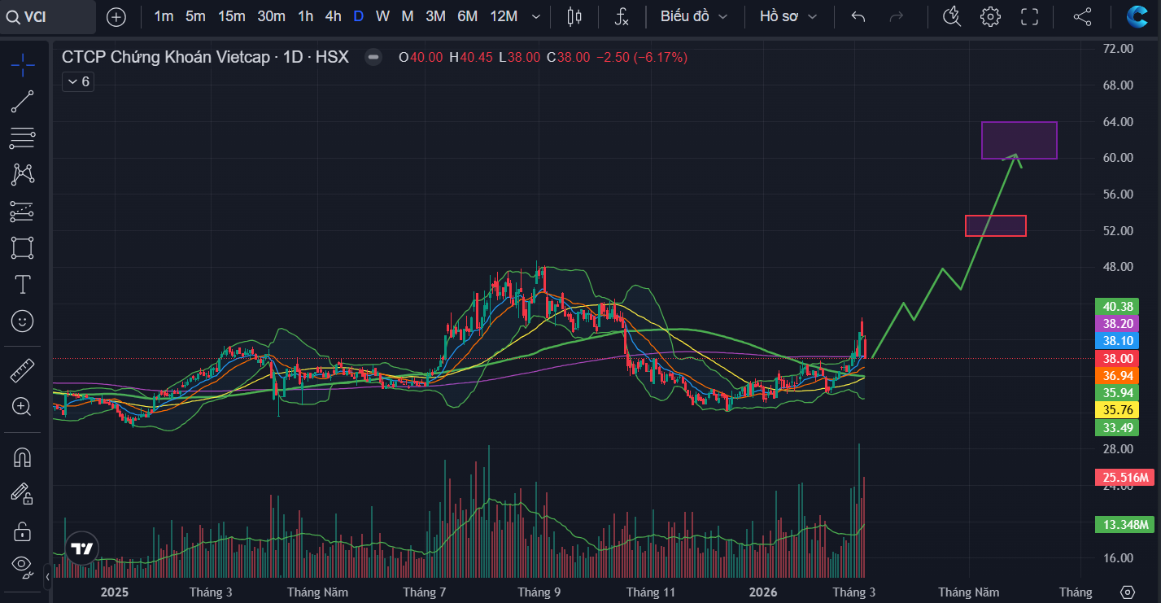Click the add symbol plus icon
Screen dimensions: 1161x603
(x=116, y=16)
